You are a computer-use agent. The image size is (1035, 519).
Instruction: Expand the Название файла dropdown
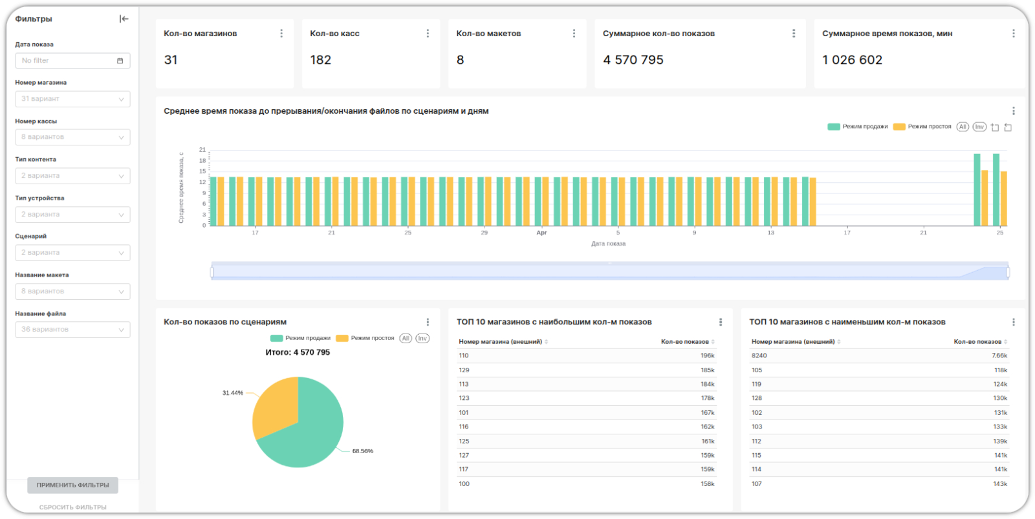coord(72,330)
